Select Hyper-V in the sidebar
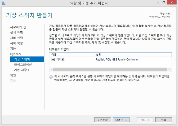This screenshot has height=126, width=178. coord(16,54)
